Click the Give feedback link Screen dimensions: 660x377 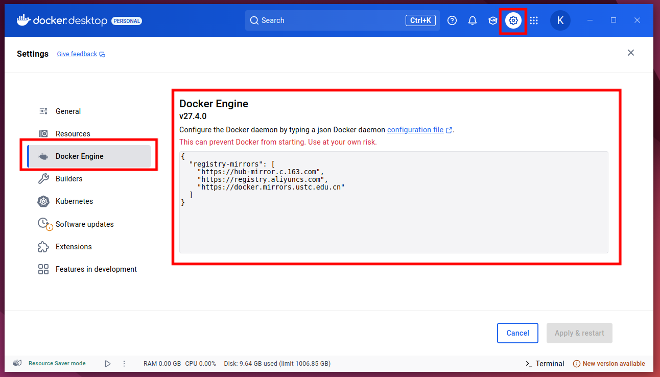[x=77, y=54]
